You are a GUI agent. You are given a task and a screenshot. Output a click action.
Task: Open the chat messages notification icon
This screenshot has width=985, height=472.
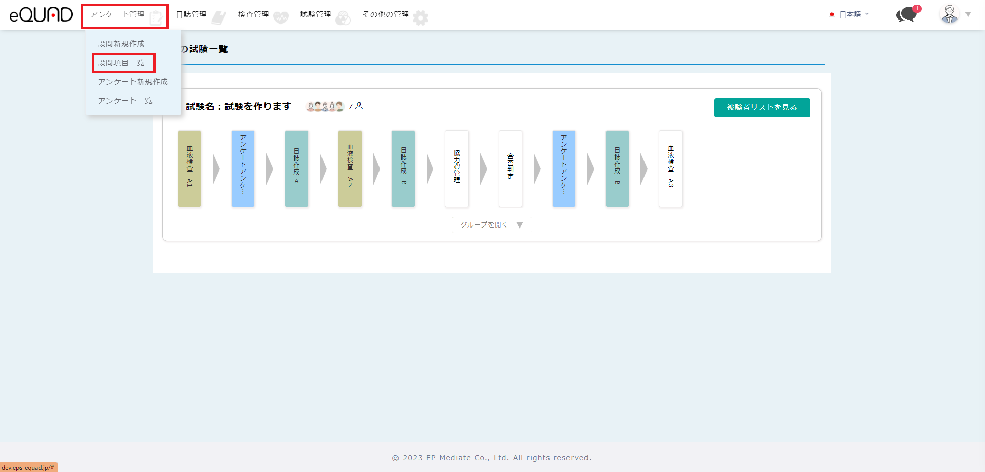click(906, 14)
